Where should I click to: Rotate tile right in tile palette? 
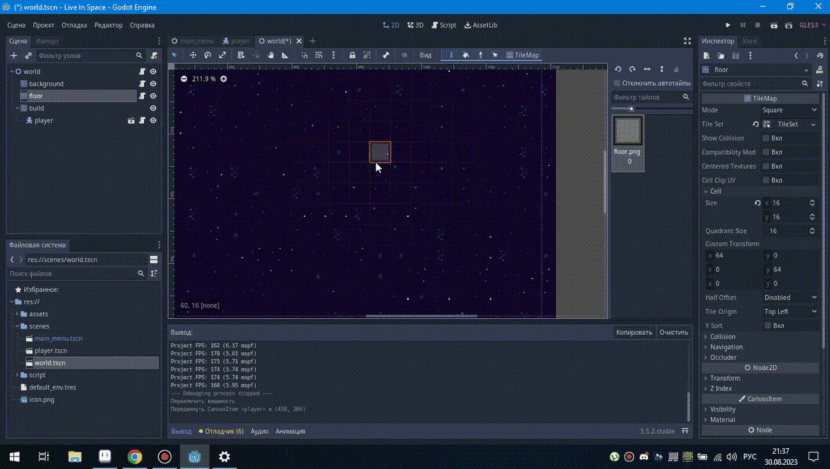(x=632, y=69)
